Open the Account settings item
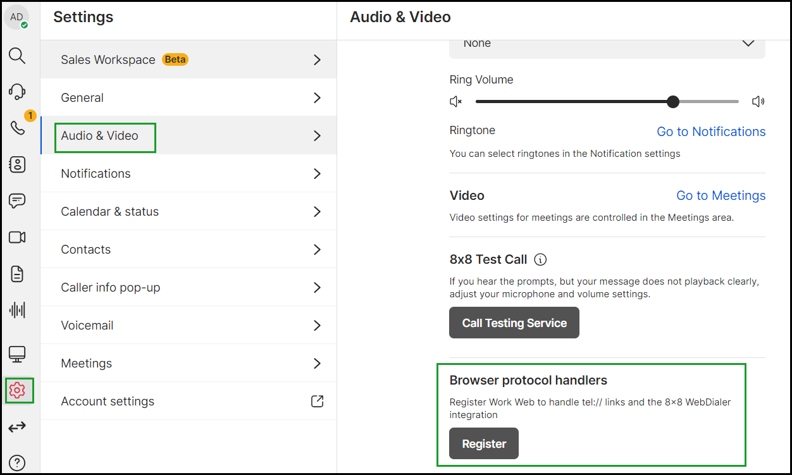Screen dimensions: 792x475 (189, 401)
